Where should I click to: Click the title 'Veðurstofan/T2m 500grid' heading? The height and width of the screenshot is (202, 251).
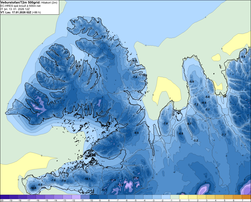pyautogui.click(x=21, y=2)
